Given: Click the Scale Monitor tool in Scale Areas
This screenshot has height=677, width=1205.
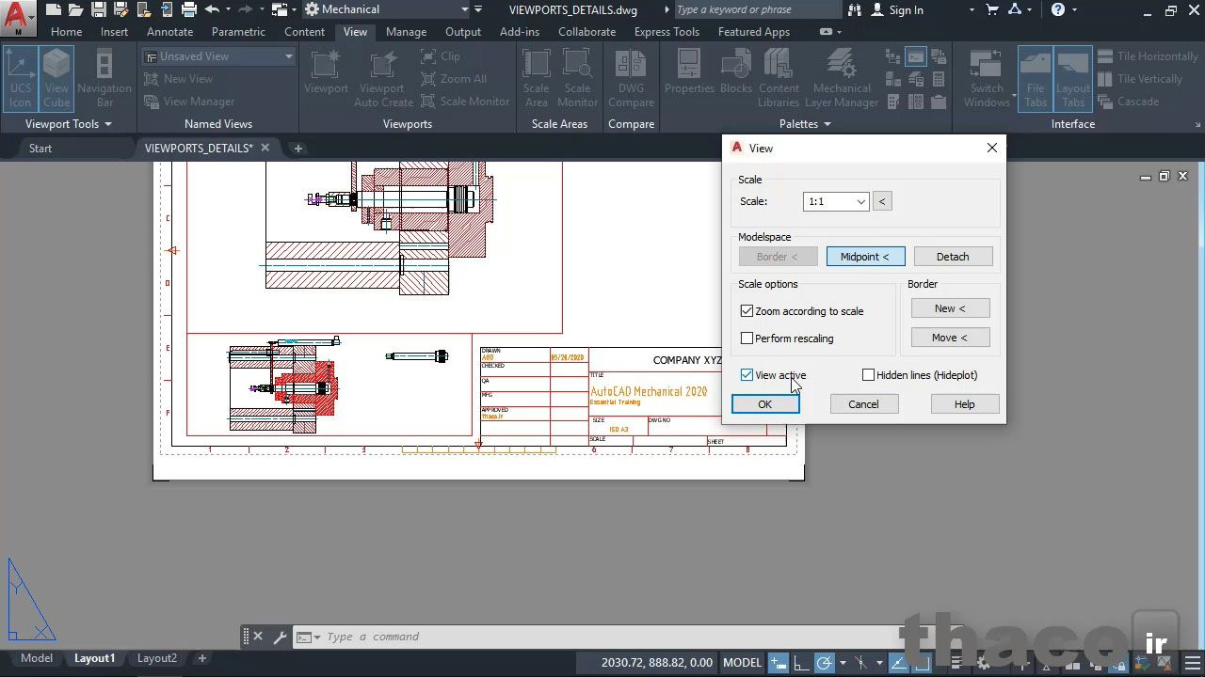Looking at the screenshot, I should coord(577,79).
